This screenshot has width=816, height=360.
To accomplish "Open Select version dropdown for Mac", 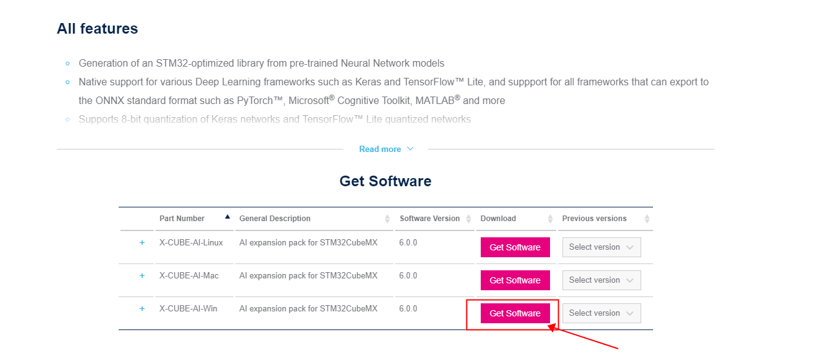I will pos(601,280).
